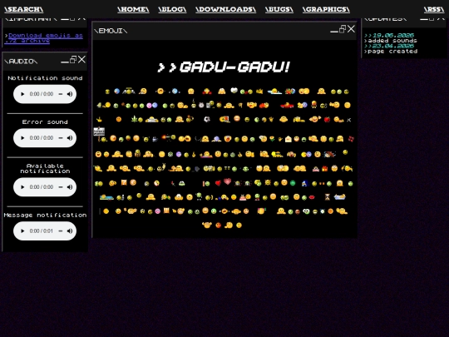Image resolution: width=449 pixels, height=337 pixels.
Task: Click the pink and blue faces emoji
Action: [x=152, y=106]
